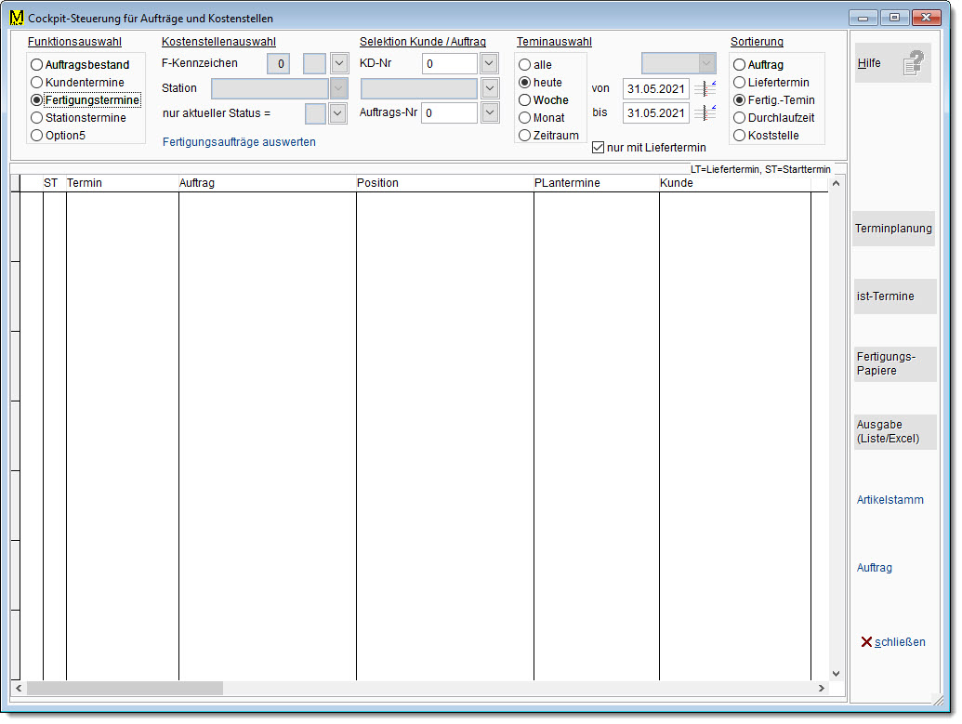Open the Auftrags-Nr dropdown arrow
The image size is (962, 724).
click(x=490, y=112)
